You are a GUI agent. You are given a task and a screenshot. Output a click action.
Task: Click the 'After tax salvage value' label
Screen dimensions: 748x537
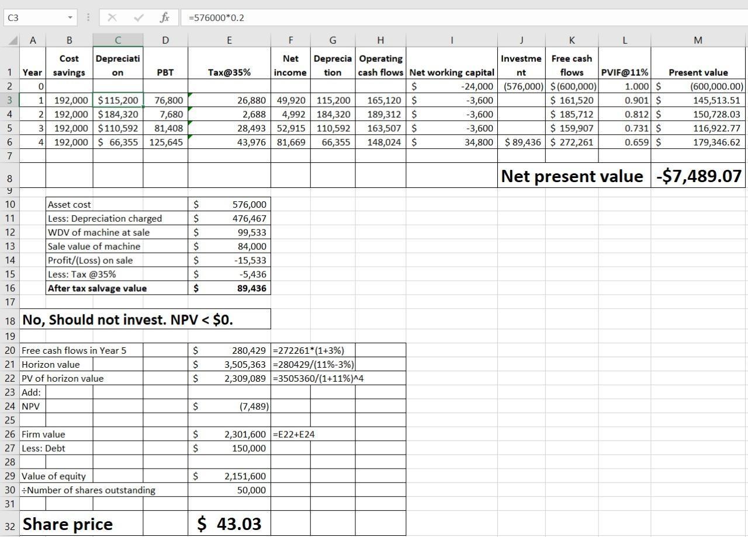click(97, 288)
